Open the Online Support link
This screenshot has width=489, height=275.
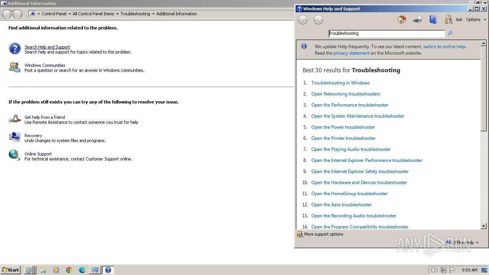(38, 154)
